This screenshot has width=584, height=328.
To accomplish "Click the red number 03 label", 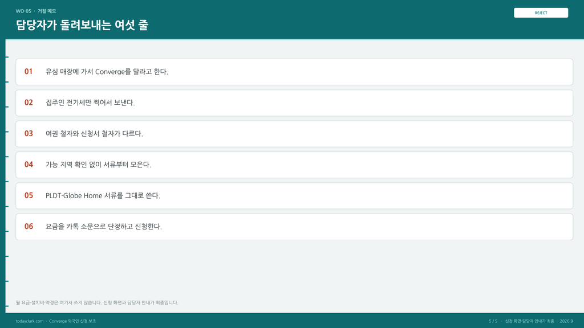I will click(29, 133).
